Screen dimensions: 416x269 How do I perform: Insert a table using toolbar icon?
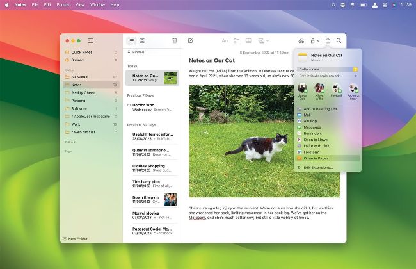click(248, 40)
